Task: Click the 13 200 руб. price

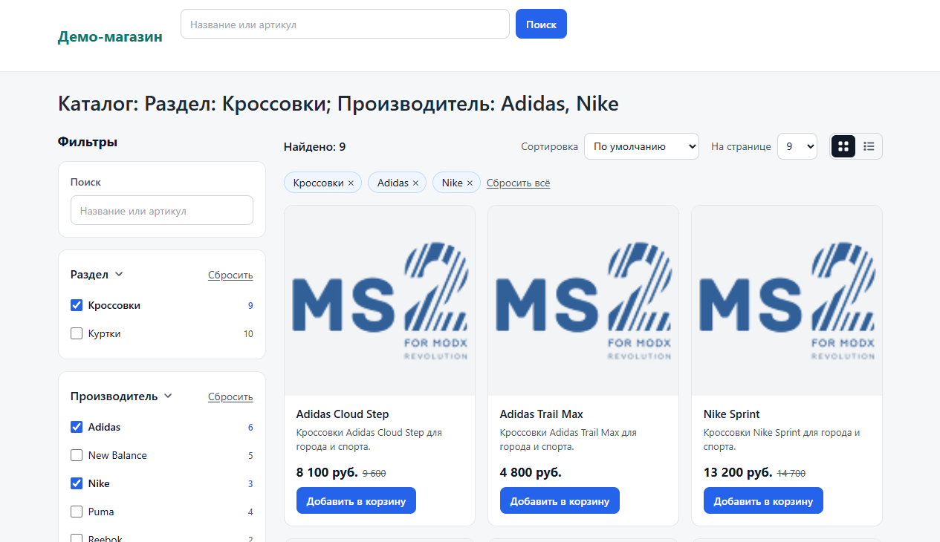Action: (738, 473)
